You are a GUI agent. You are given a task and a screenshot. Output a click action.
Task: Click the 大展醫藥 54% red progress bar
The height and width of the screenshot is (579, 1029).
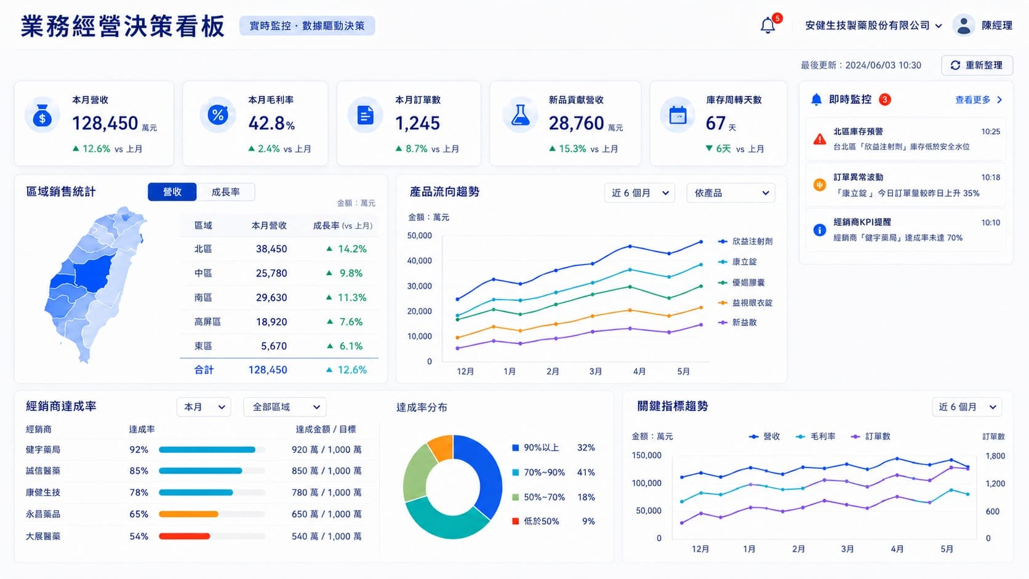(x=185, y=537)
